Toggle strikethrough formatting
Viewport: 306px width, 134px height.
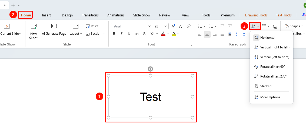point(137,34)
